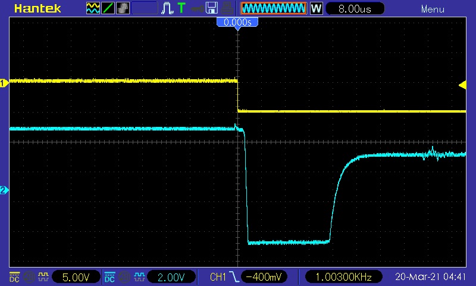Select the CH2 2.00V scale readout
The image size is (476, 286).
[170, 277]
